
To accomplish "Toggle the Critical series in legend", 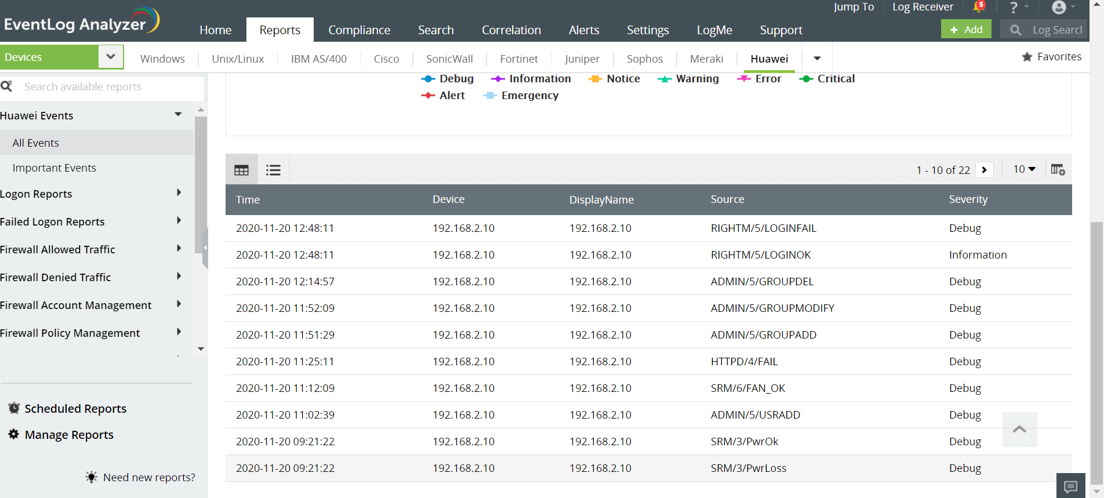I will point(827,79).
